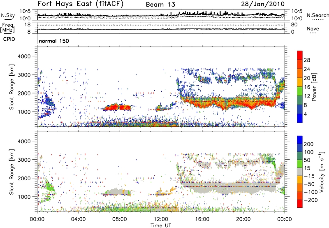This screenshot has width=329, height=228.
Task: Click the '18' frequency axis value
Action: click(x=28, y=25)
